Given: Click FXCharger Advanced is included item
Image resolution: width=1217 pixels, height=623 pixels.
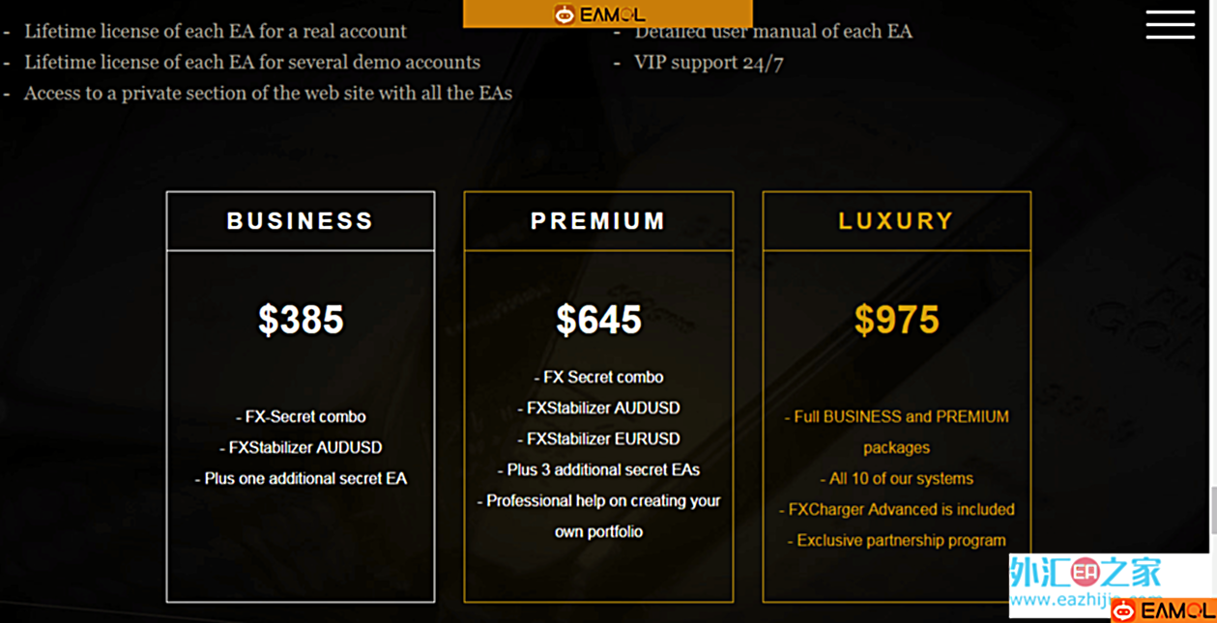Looking at the screenshot, I should 896,509.
